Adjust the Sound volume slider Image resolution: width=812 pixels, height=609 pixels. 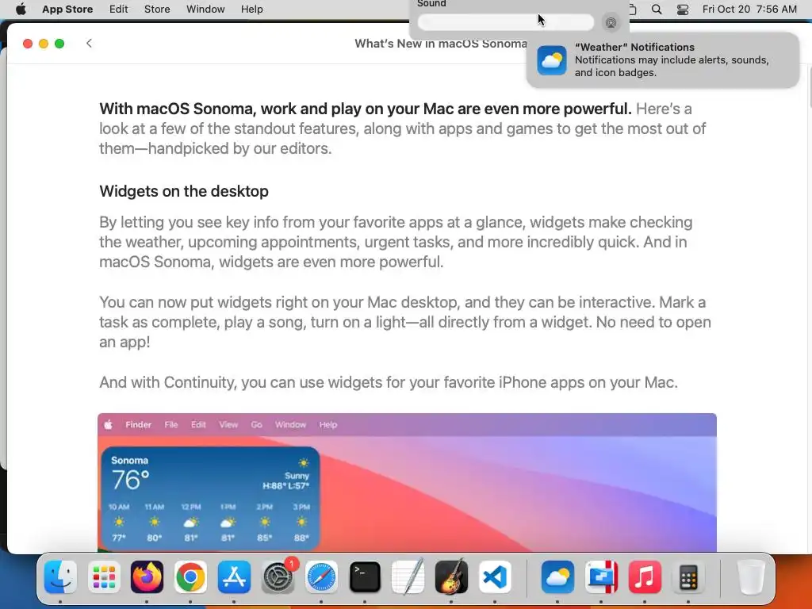coord(505,22)
